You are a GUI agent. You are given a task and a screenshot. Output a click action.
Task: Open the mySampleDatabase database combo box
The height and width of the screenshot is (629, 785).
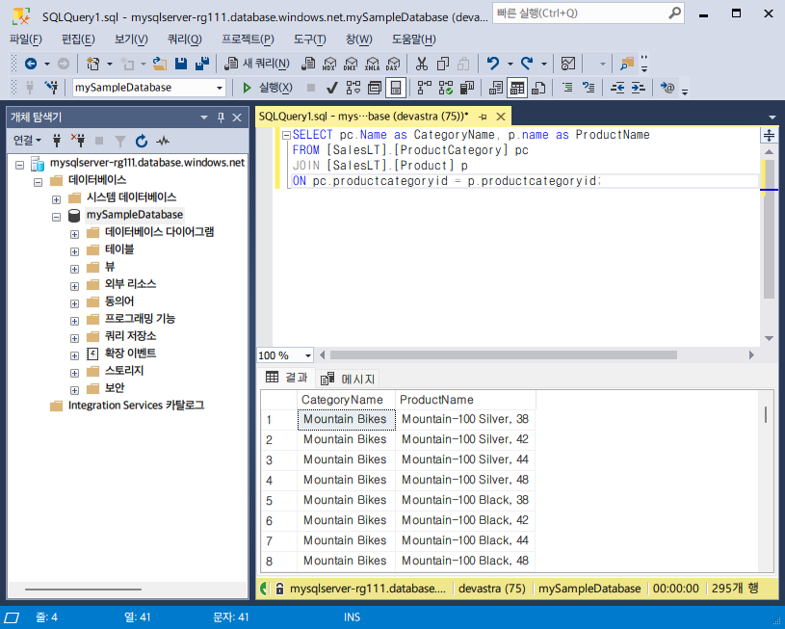click(x=149, y=88)
